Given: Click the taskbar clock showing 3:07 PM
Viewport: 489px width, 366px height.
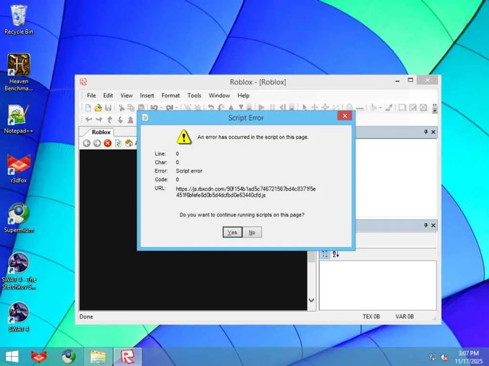Looking at the screenshot, I should pos(468,357).
